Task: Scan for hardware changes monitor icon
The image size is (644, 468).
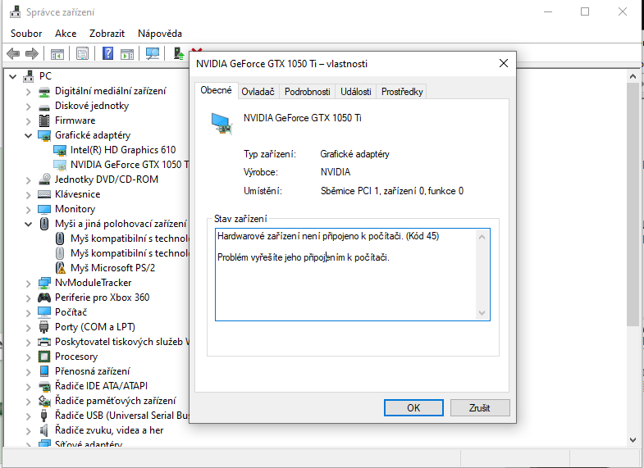Action: (x=153, y=54)
